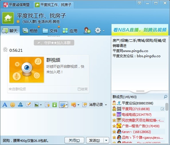Click the 群视频 camera thumbnail
The width and height of the screenshot is (170, 145).
tap(27, 70)
